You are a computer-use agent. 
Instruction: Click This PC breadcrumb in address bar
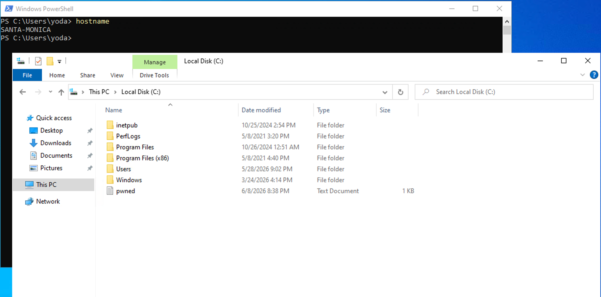coord(99,92)
